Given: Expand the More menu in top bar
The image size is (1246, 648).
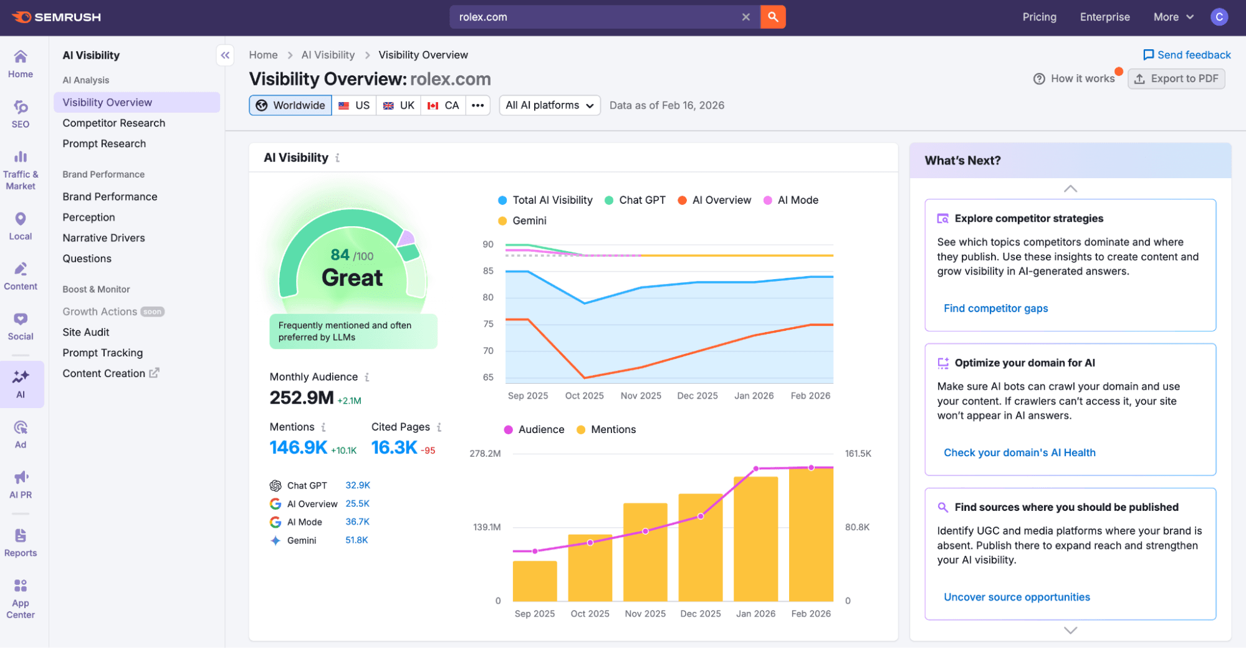Looking at the screenshot, I should click(x=1172, y=17).
